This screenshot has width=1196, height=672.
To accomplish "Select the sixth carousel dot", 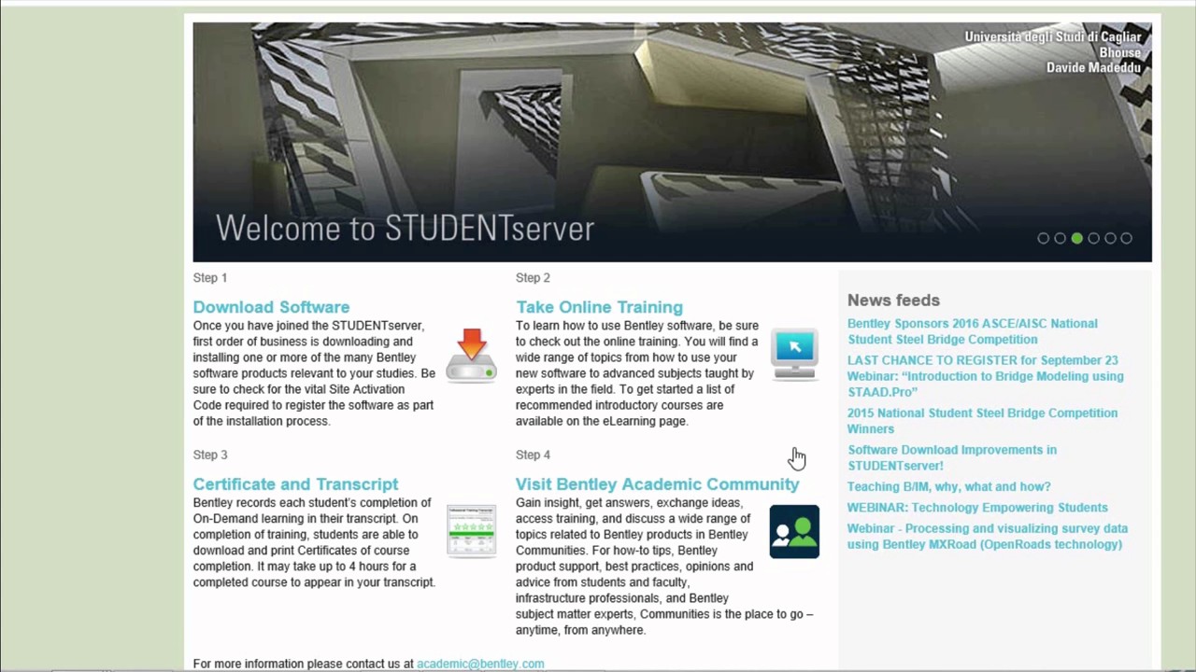I will tap(1126, 238).
